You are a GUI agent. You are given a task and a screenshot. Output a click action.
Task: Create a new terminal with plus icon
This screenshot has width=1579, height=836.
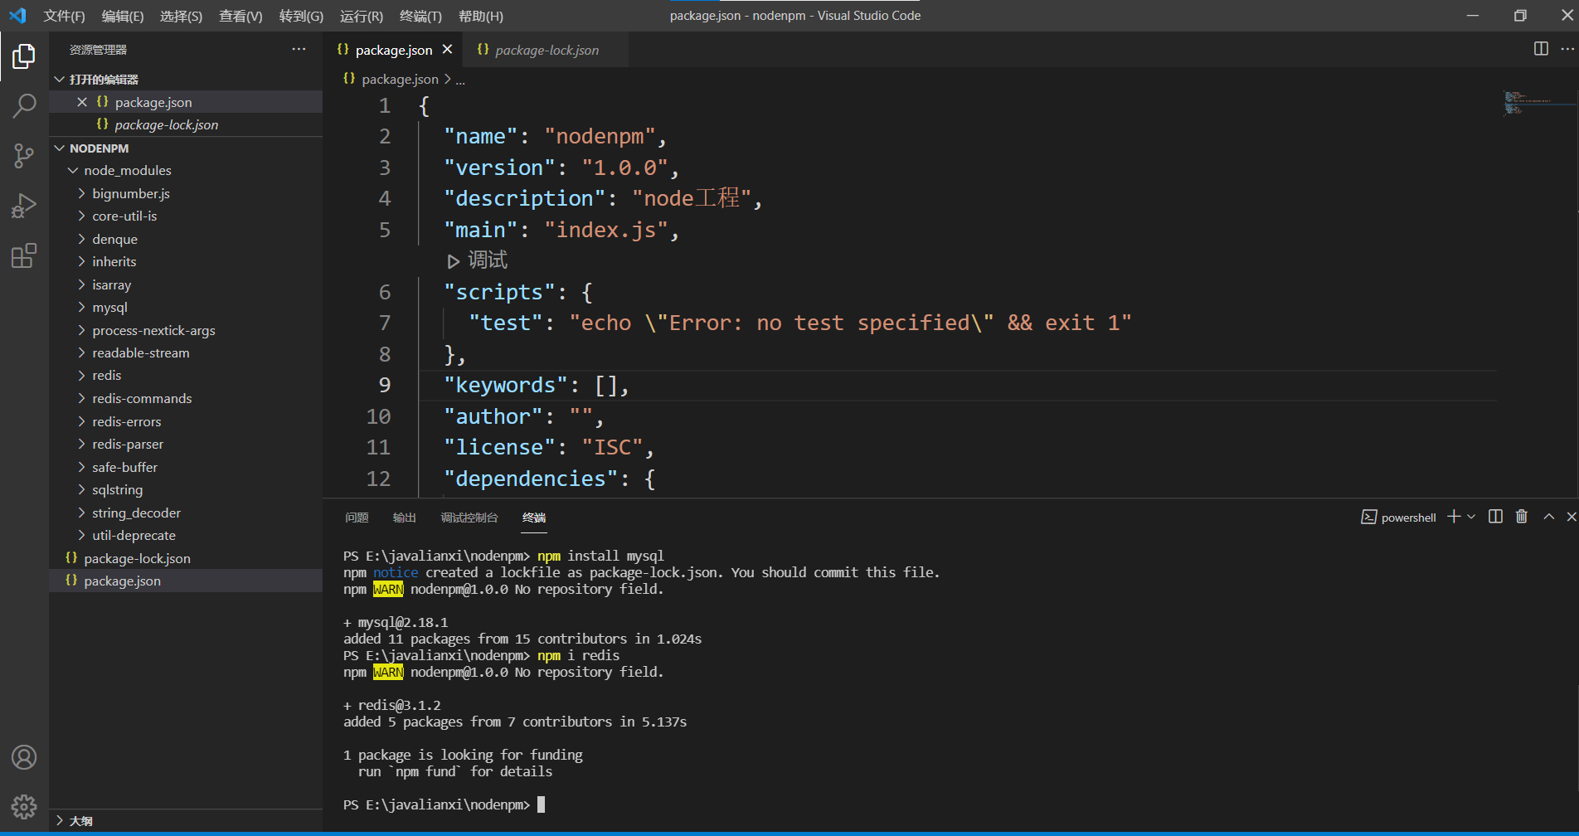[x=1454, y=517]
